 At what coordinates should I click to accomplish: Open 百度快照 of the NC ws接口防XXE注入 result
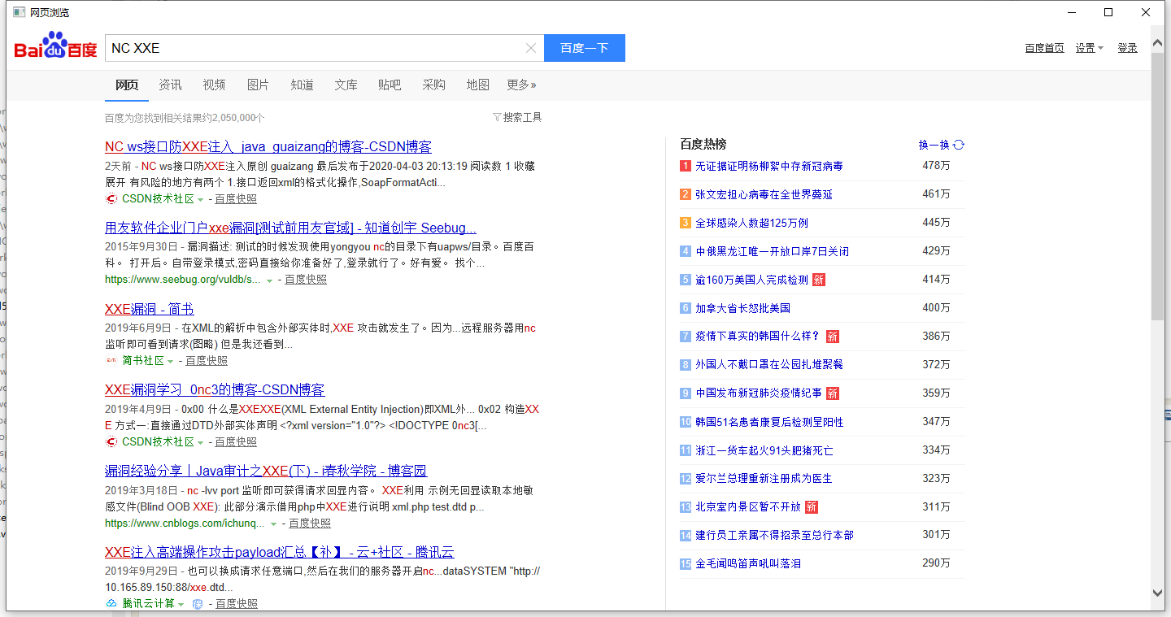coord(236,198)
